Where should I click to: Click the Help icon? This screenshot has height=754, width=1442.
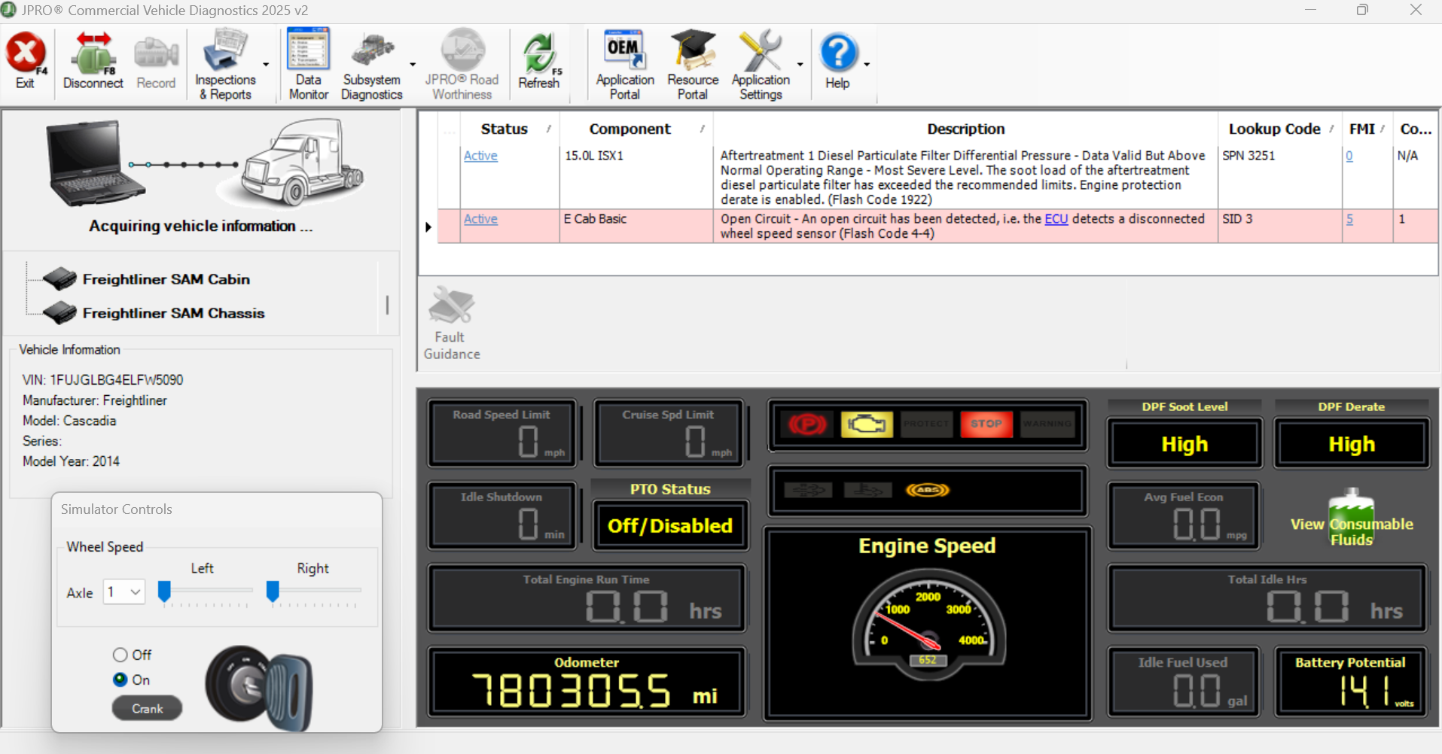838,61
